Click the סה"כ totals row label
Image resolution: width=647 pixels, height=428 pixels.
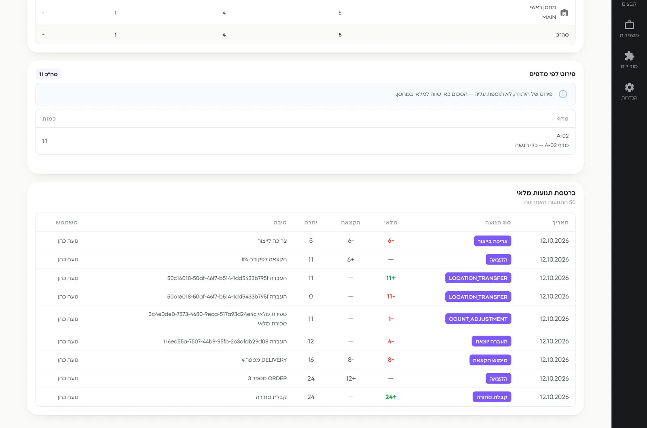click(562, 35)
